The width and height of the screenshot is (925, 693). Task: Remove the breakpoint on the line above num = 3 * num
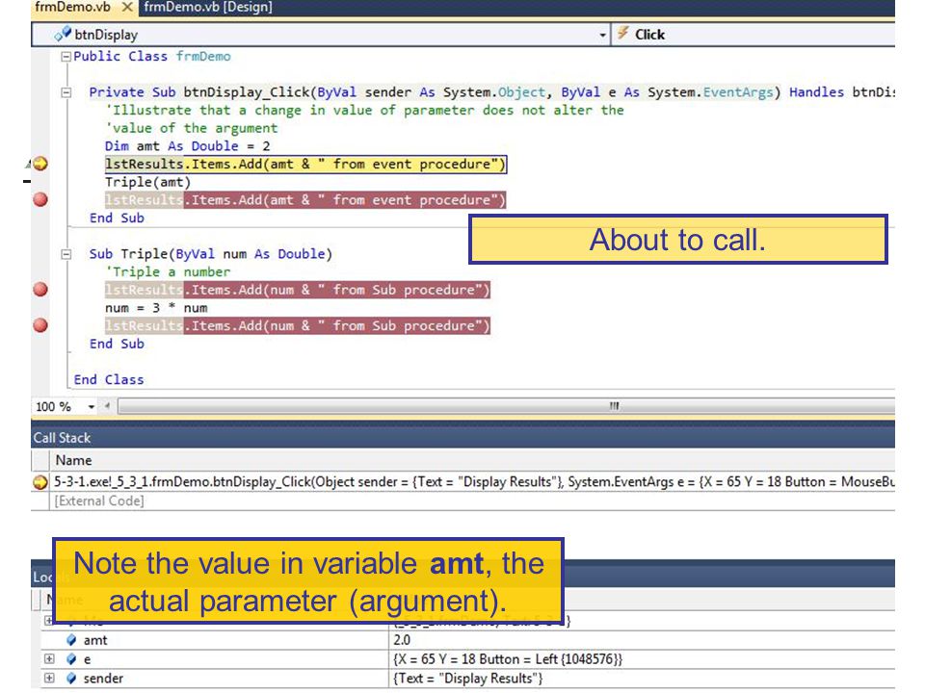[x=40, y=290]
